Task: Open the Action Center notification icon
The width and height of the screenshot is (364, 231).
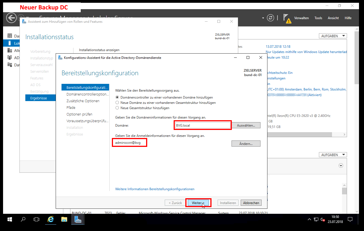Action: click(350, 219)
